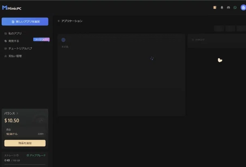Click the カタログ panel header
Screen dimensions: 246x167
coord(198,40)
